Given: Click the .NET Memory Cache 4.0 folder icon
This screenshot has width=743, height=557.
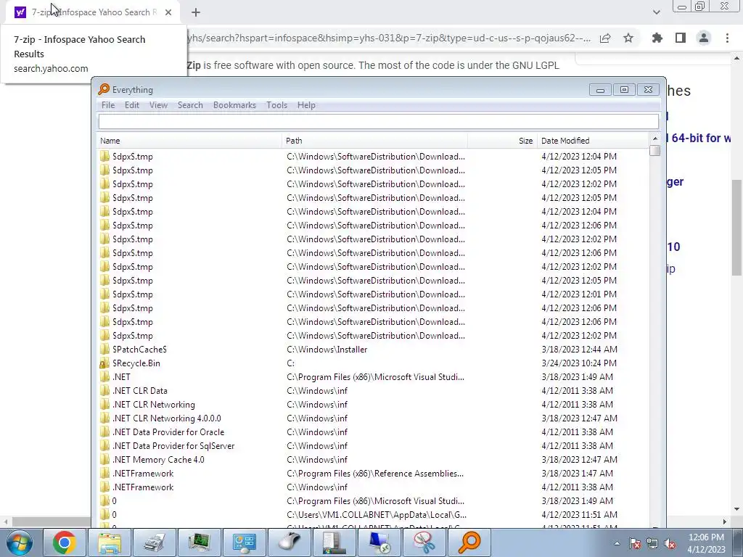Looking at the screenshot, I should (x=104, y=459).
